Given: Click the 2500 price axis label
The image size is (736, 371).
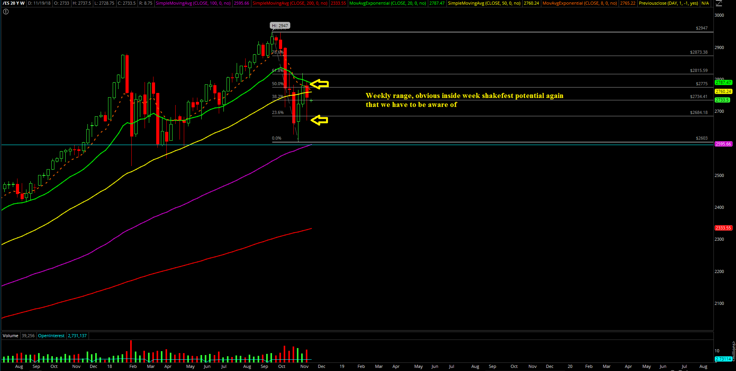Looking at the screenshot, I should pos(719,175).
